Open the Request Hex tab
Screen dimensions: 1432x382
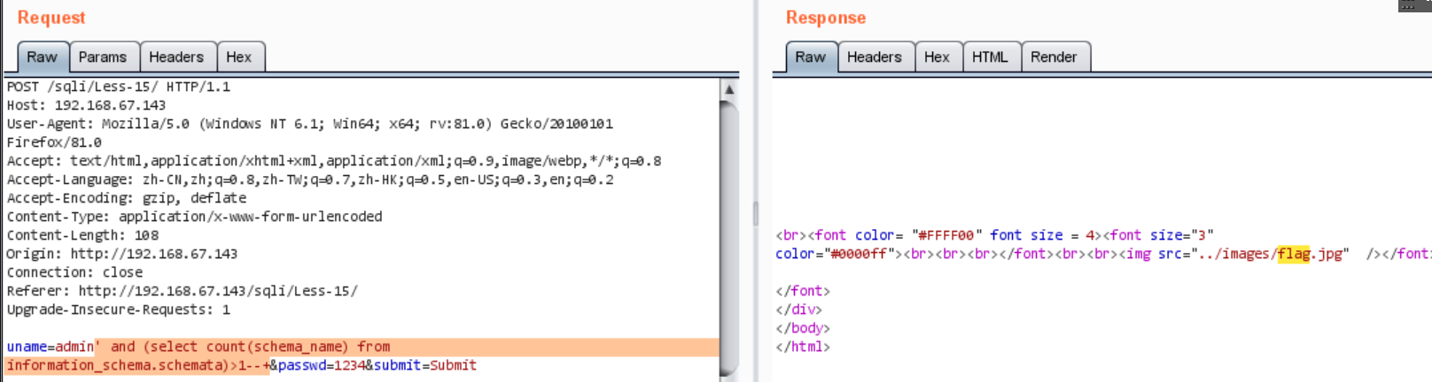(239, 57)
